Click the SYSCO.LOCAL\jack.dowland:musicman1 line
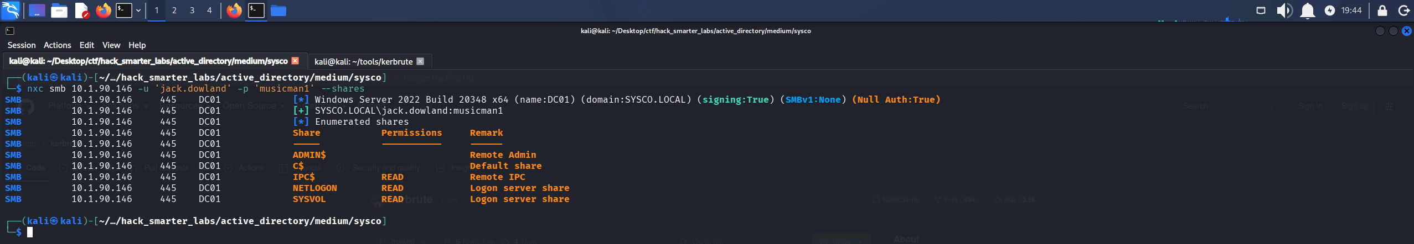The width and height of the screenshot is (1414, 244). (409, 110)
